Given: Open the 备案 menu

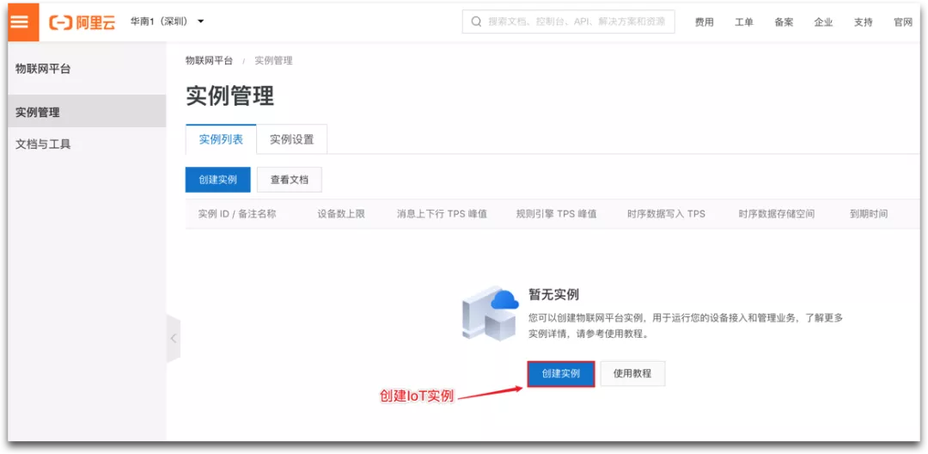Looking at the screenshot, I should point(784,22).
